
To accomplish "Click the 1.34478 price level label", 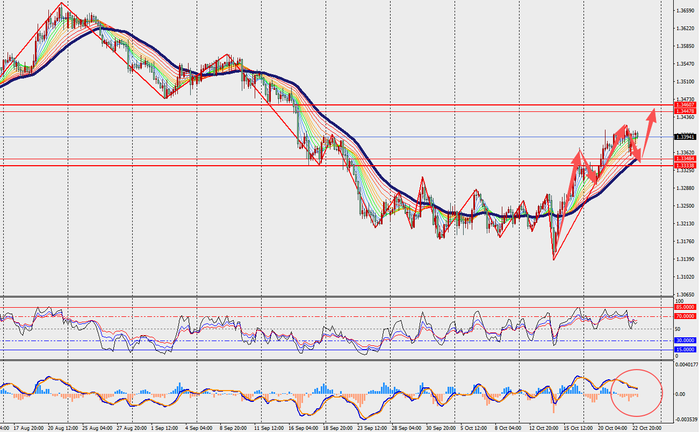I will coord(686,111).
